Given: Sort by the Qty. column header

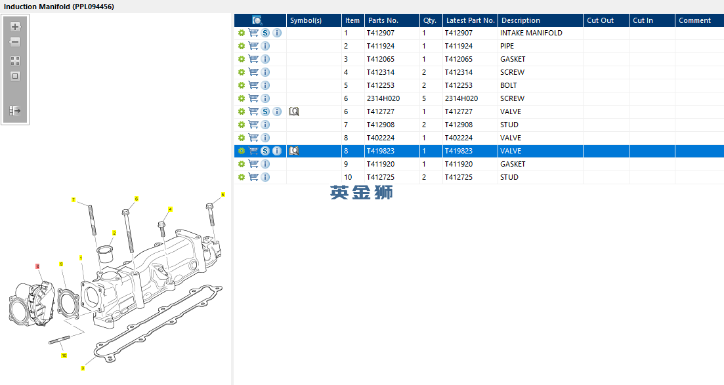Looking at the screenshot, I should (x=431, y=20).
